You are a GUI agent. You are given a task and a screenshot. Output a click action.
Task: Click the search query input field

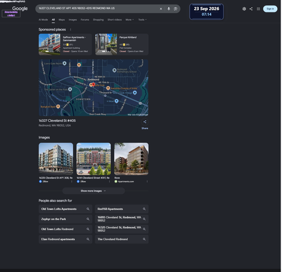(98, 8)
